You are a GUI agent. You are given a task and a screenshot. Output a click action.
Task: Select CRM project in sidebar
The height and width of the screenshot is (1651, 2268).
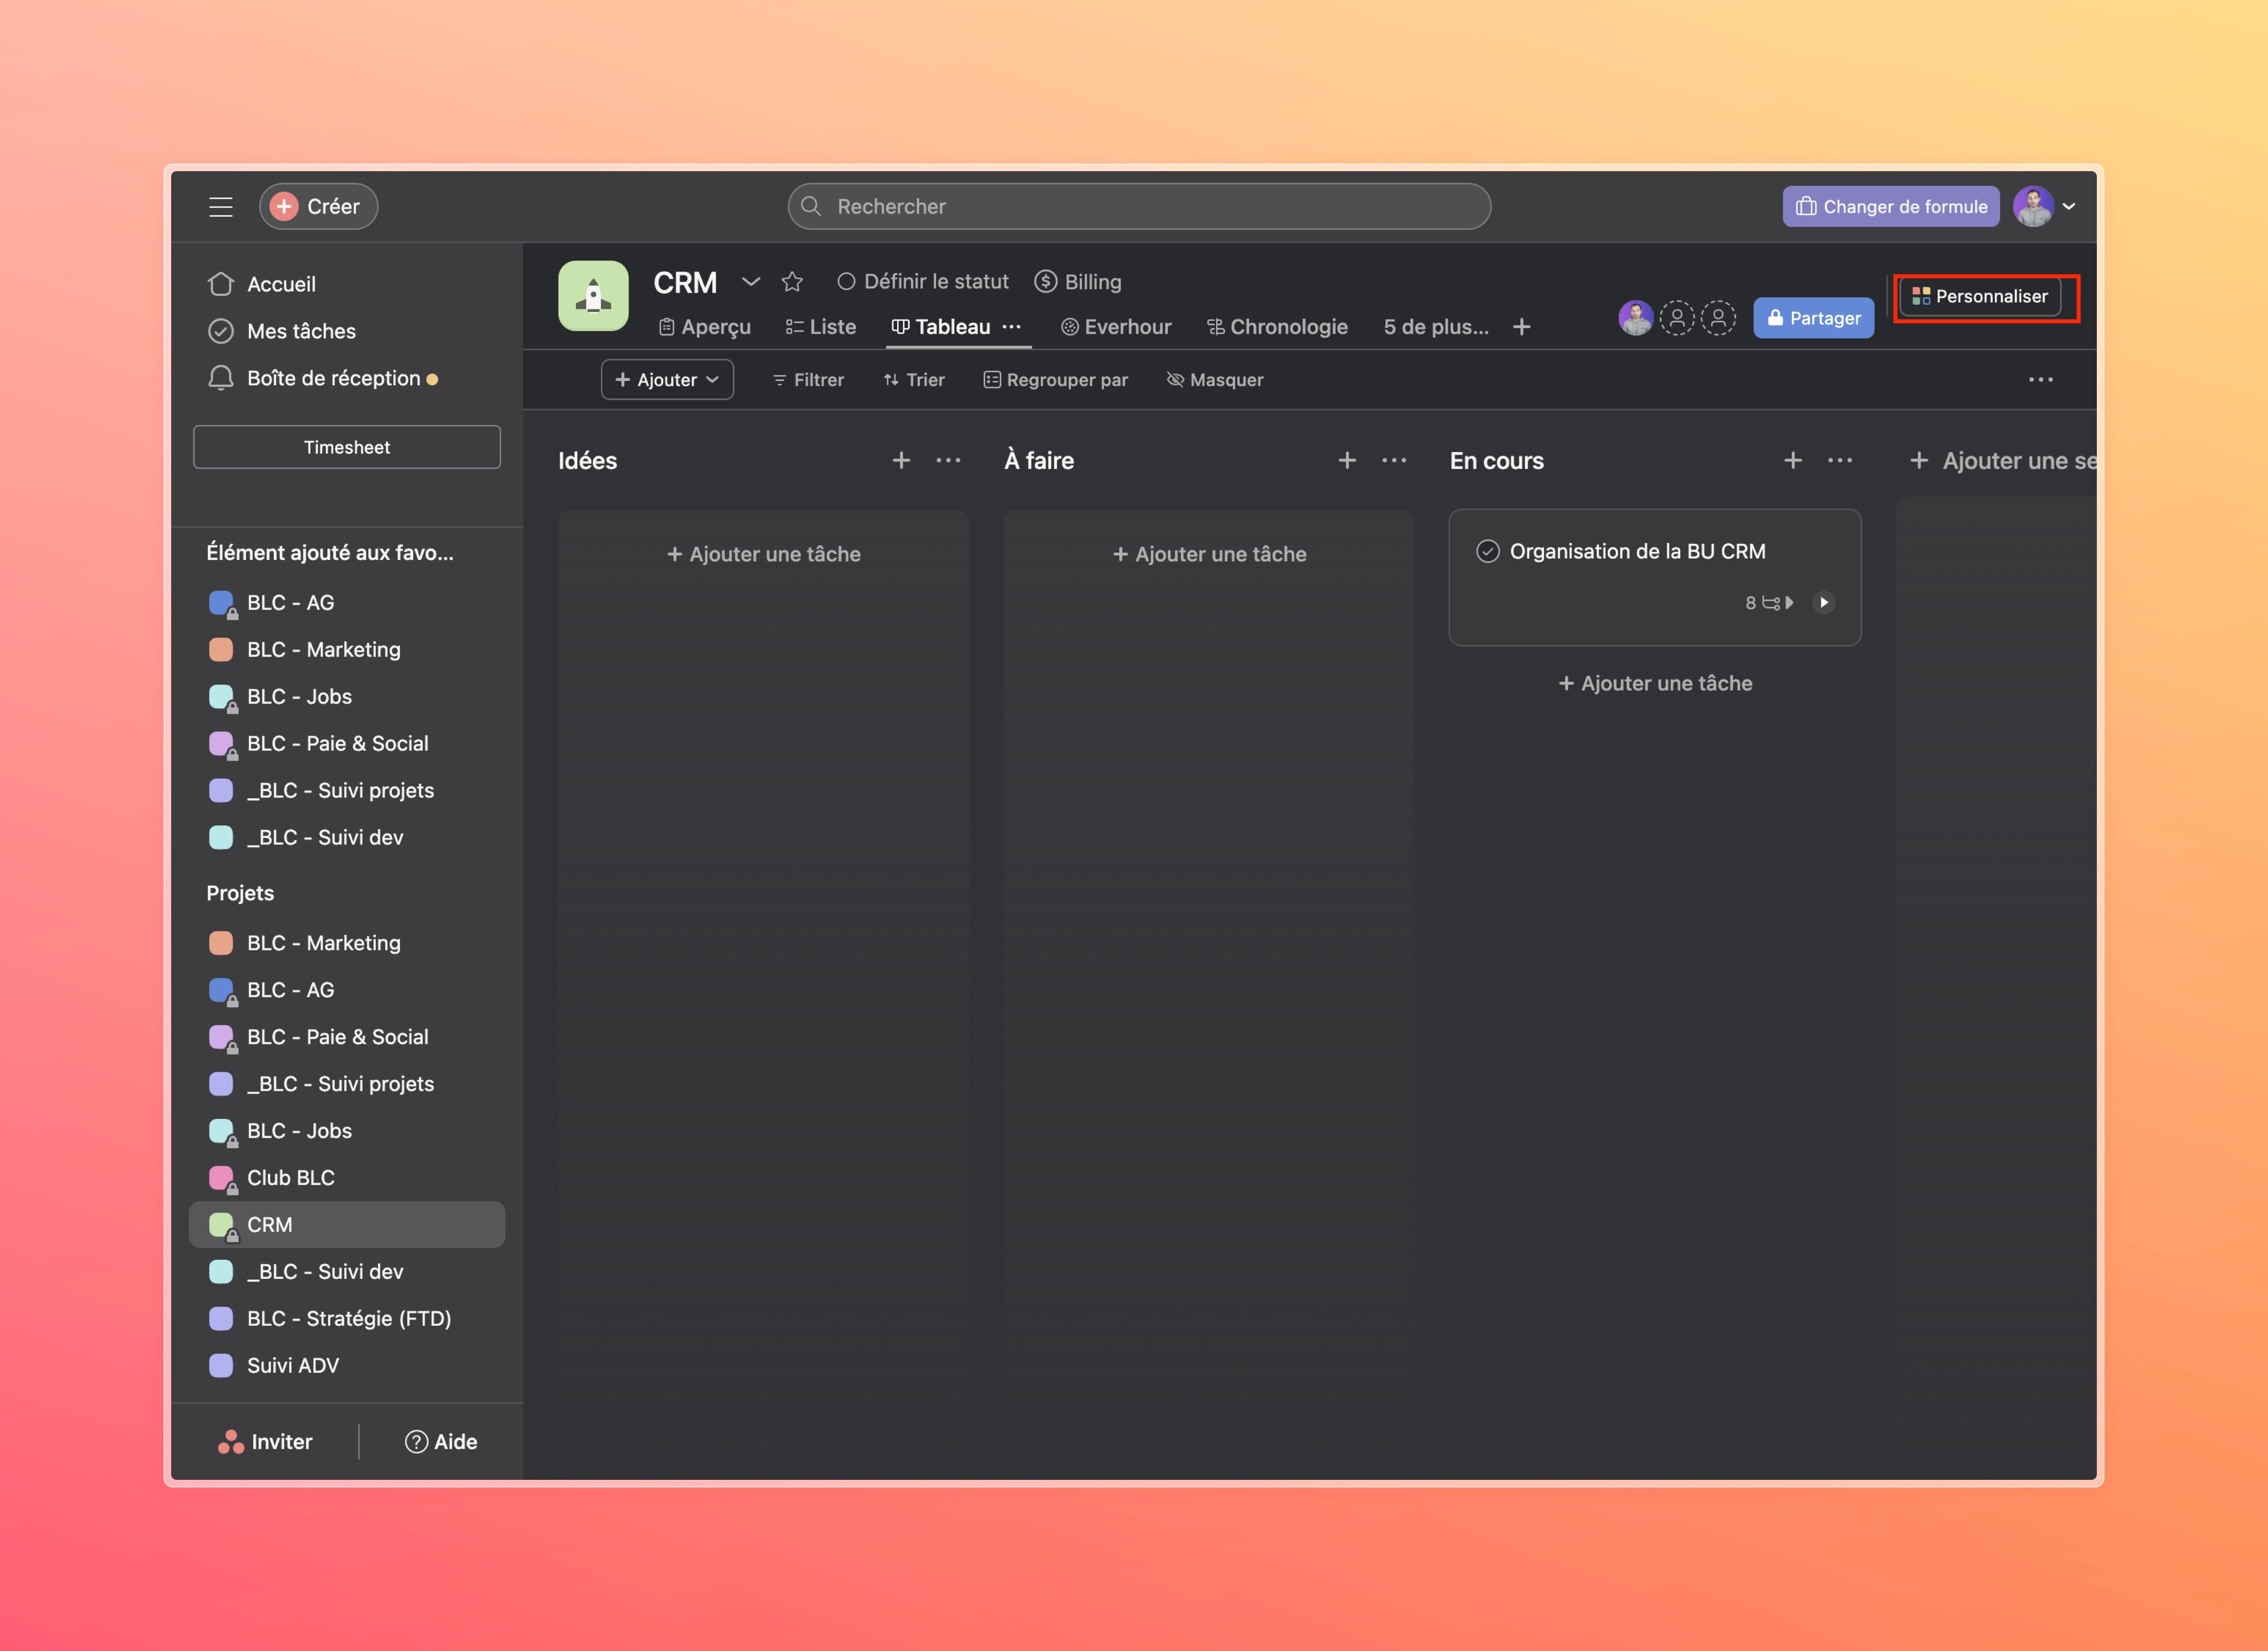pyautogui.click(x=347, y=1225)
